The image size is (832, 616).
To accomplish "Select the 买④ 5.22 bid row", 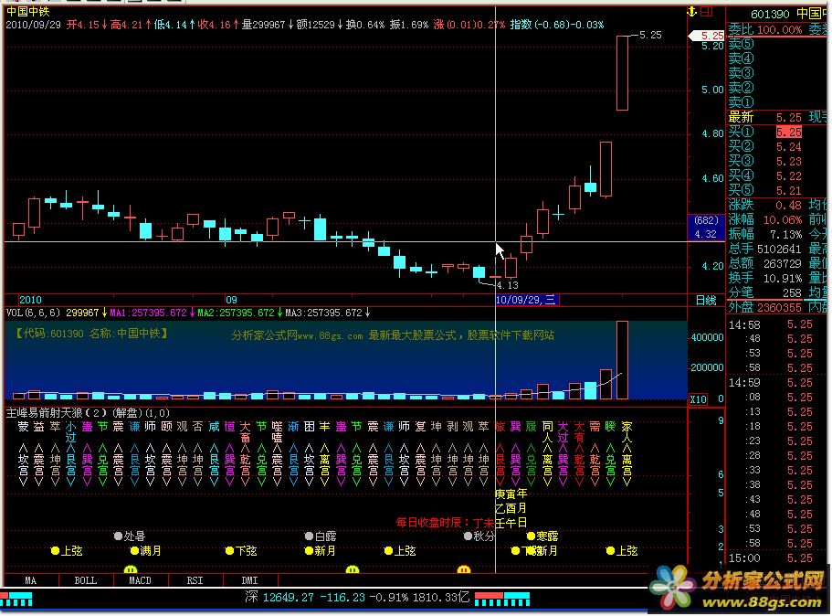I will [778, 175].
